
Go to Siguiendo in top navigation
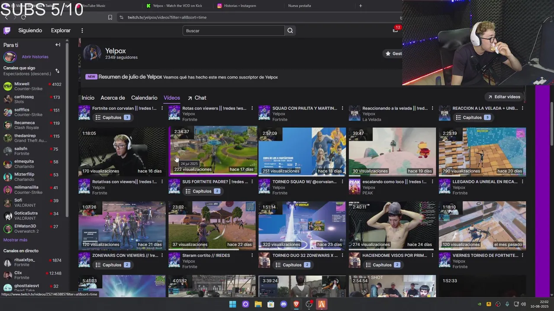30,30
